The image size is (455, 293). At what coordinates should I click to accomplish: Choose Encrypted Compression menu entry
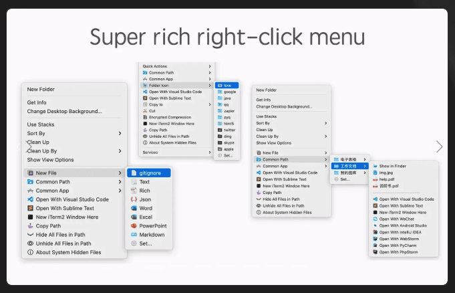tap(176, 118)
